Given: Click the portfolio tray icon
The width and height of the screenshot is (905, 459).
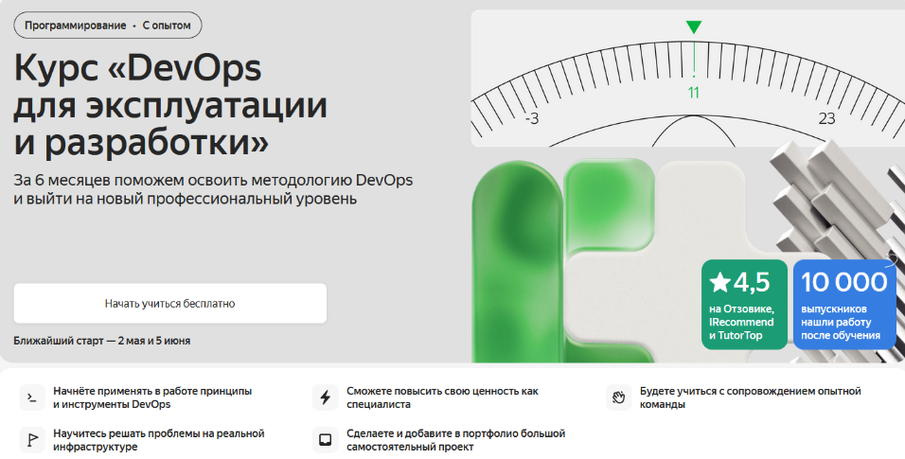Looking at the screenshot, I should pyautogui.click(x=325, y=439).
